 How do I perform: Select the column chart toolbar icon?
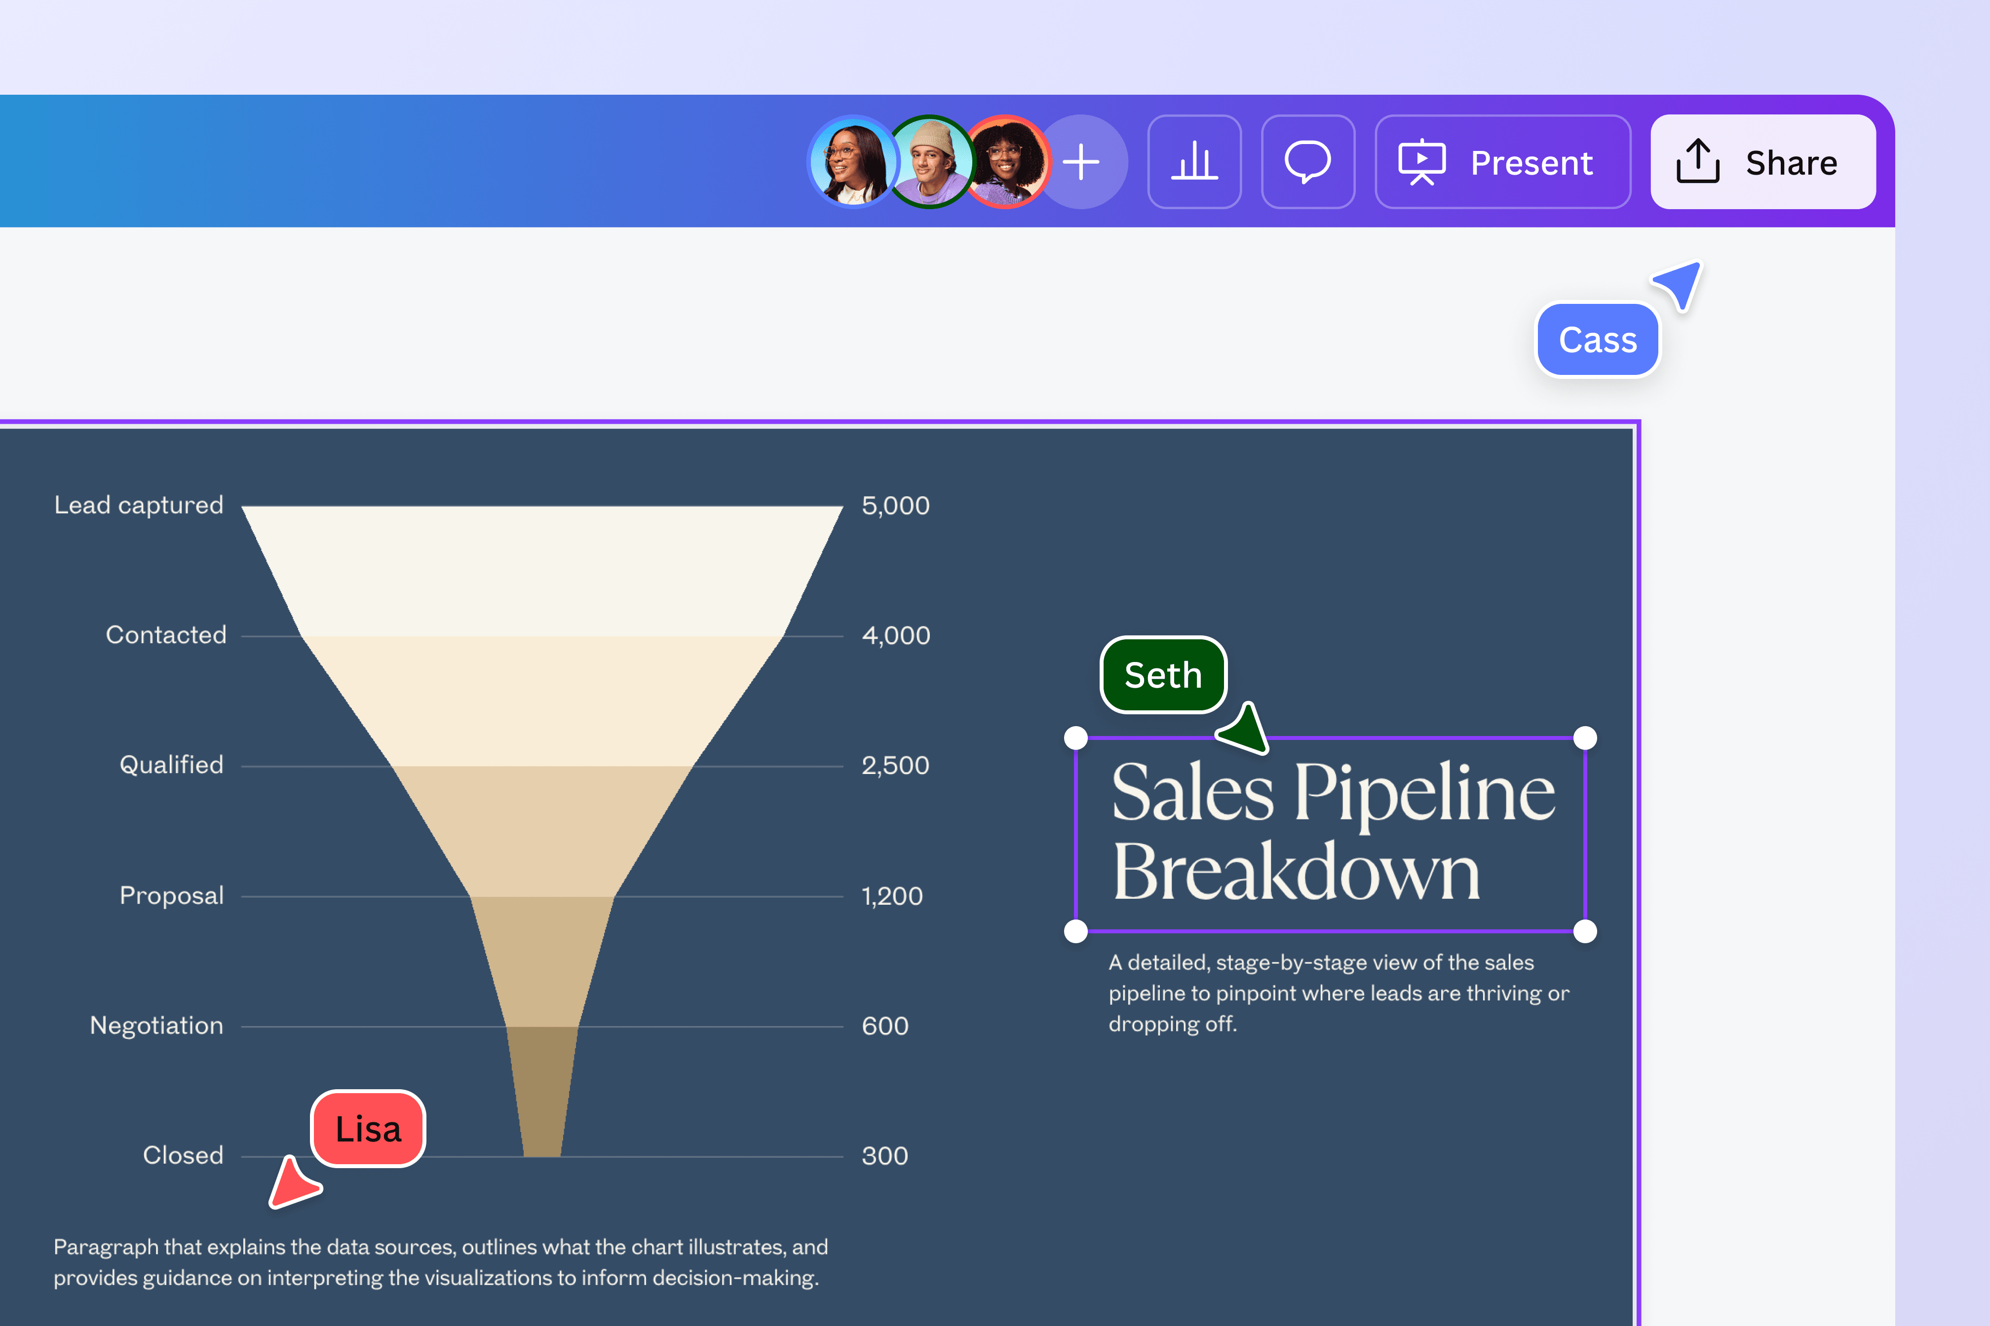1195,161
